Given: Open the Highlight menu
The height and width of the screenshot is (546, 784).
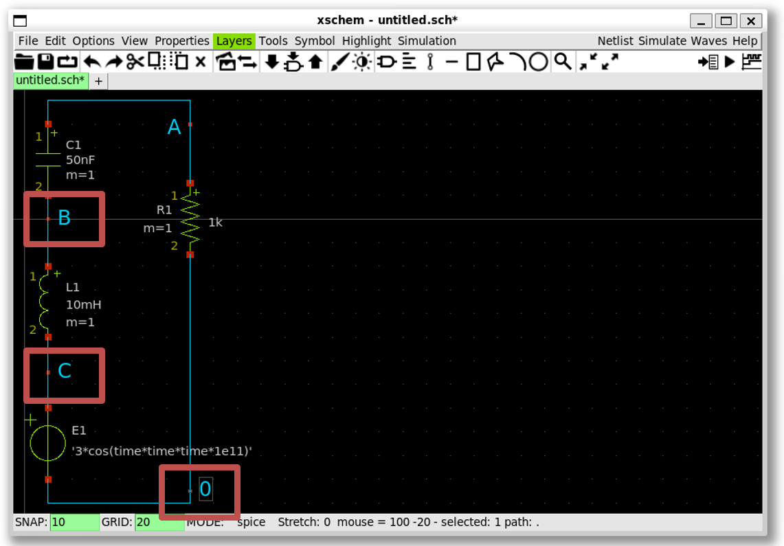Looking at the screenshot, I should tap(366, 41).
